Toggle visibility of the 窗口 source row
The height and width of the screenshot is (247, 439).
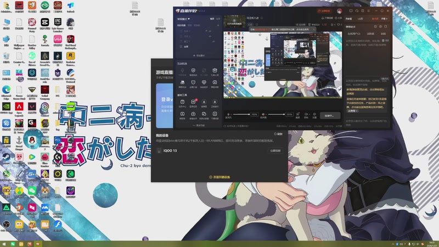point(213,42)
